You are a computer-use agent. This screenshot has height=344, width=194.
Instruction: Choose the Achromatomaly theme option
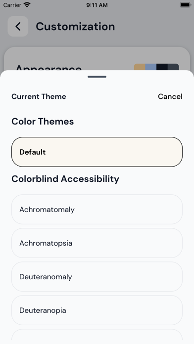97,210
